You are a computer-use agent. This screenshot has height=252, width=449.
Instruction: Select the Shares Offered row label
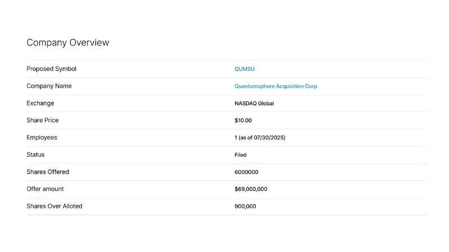click(x=48, y=172)
